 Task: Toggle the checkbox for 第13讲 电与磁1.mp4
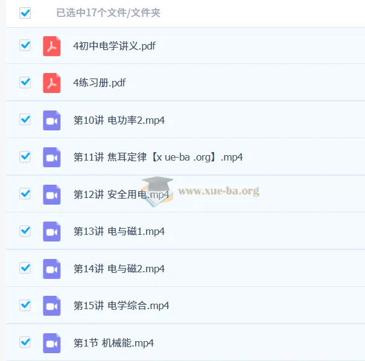tap(25, 231)
